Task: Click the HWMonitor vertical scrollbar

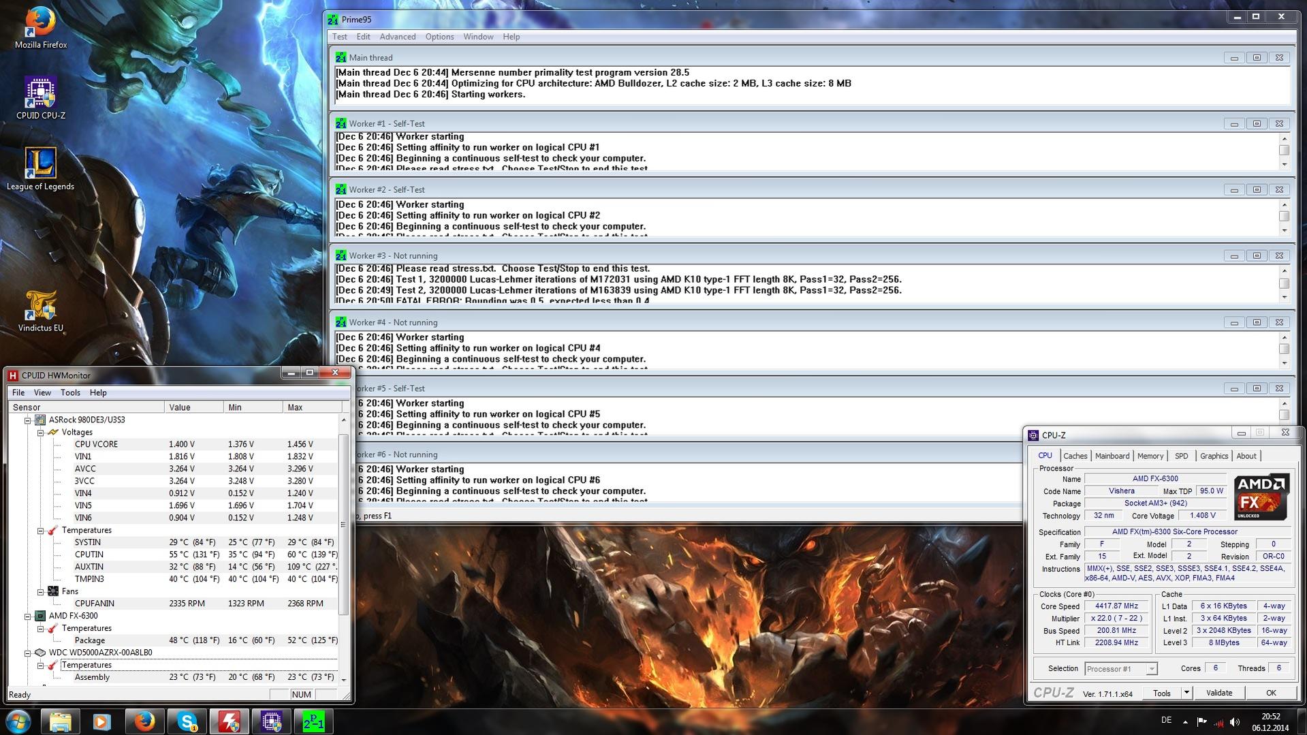Action: [x=343, y=525]
